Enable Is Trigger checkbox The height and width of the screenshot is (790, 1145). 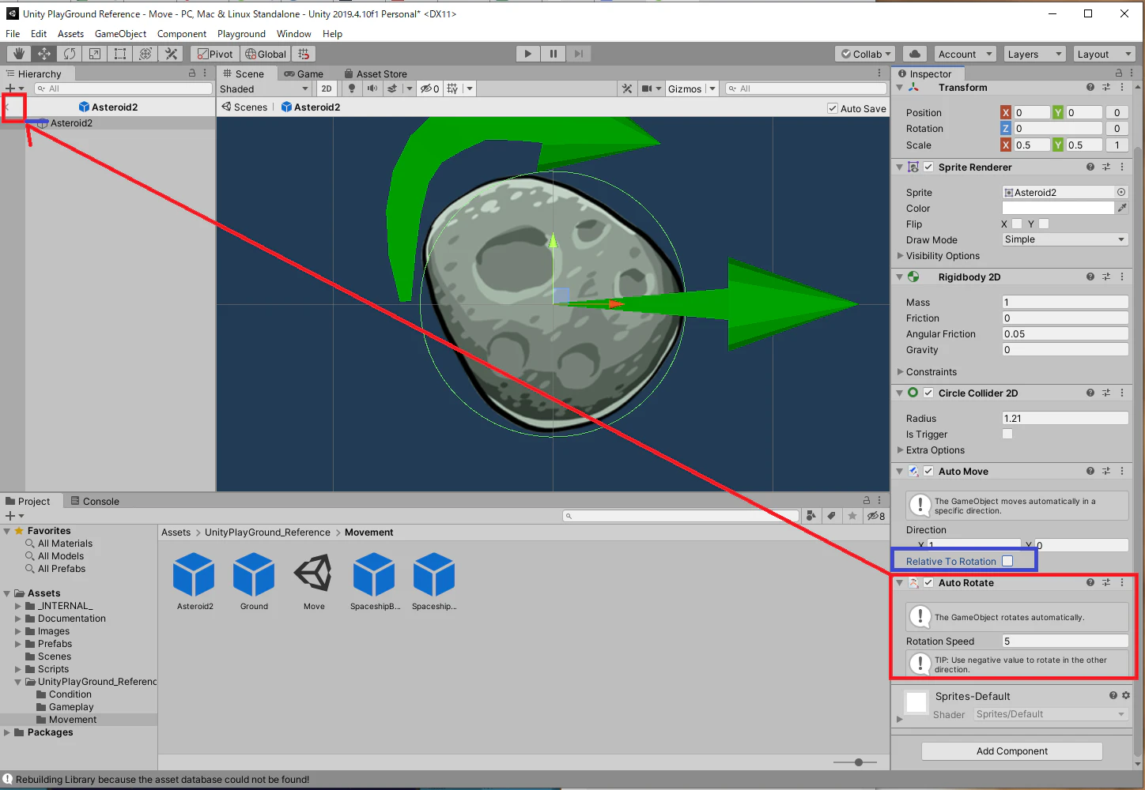(x=1007, y=434)
